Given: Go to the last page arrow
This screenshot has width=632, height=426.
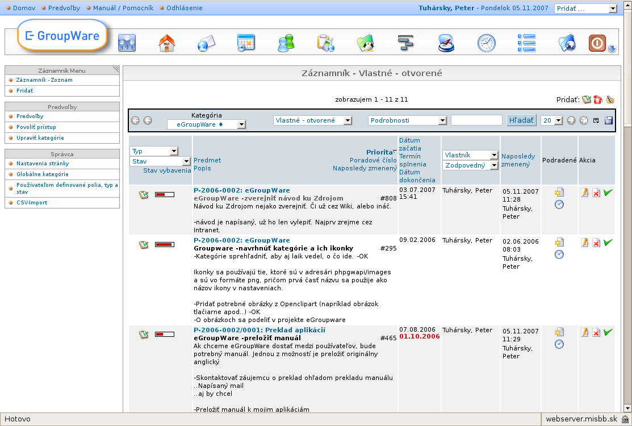Looking at the screenshot, I should tap(584, 120).
